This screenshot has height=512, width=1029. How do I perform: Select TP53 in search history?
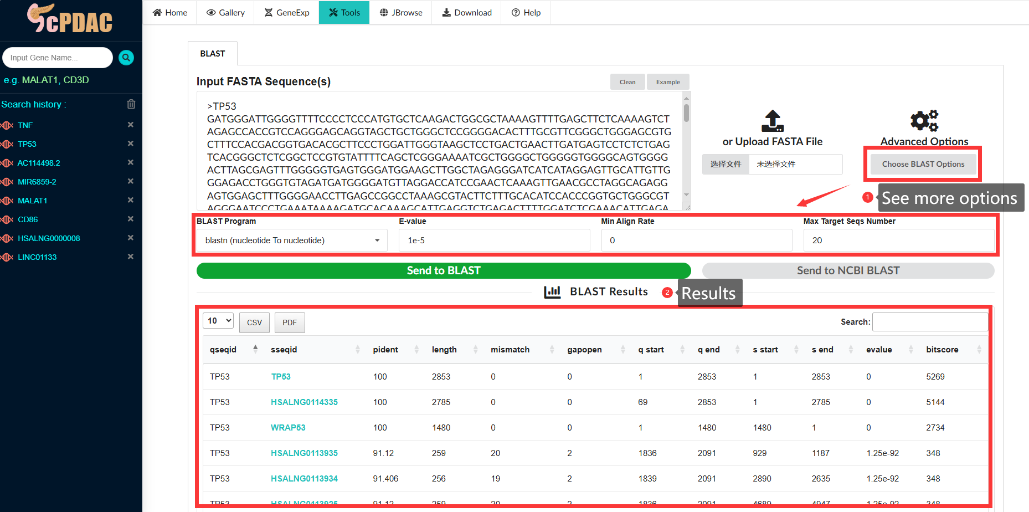pyautogui.click(x=27, y=144)
